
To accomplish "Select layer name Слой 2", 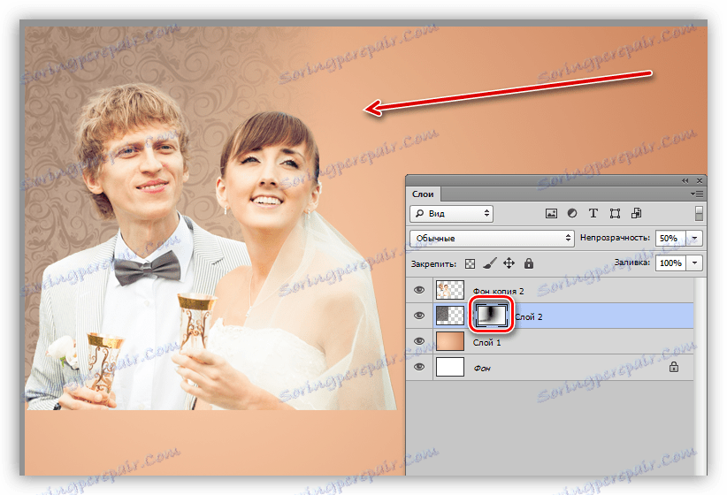I will 529,317.
